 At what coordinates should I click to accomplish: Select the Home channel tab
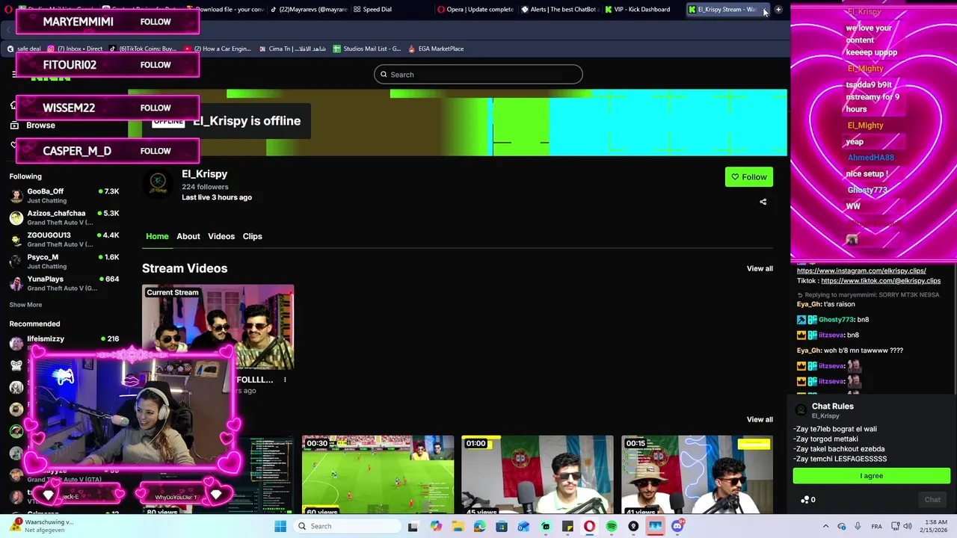(x=157, y=236)
